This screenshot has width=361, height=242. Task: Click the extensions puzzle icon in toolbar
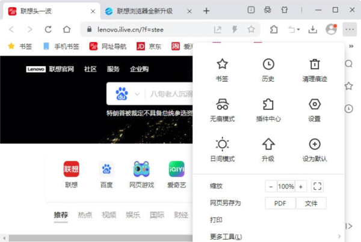coord(274,29)
